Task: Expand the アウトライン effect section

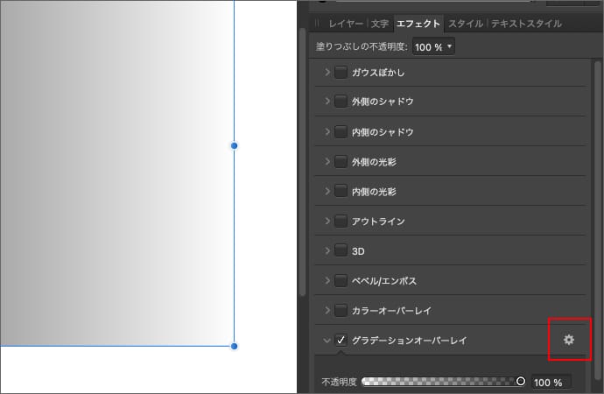Action: (x=327, y=222)
